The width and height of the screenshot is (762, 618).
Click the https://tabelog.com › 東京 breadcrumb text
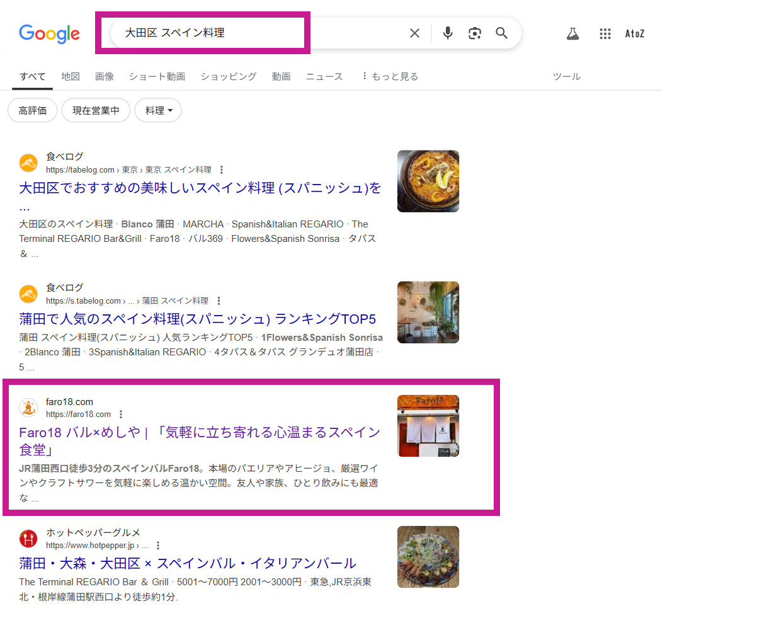tap(92, 170)
